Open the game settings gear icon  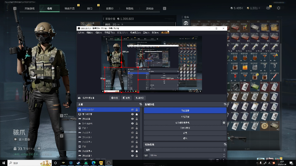pos(279,8)
